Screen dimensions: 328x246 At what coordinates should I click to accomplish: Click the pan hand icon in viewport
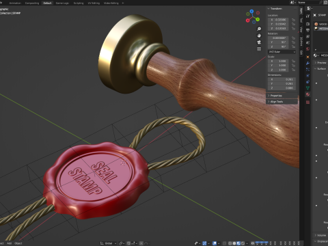[x=259, y=36]
